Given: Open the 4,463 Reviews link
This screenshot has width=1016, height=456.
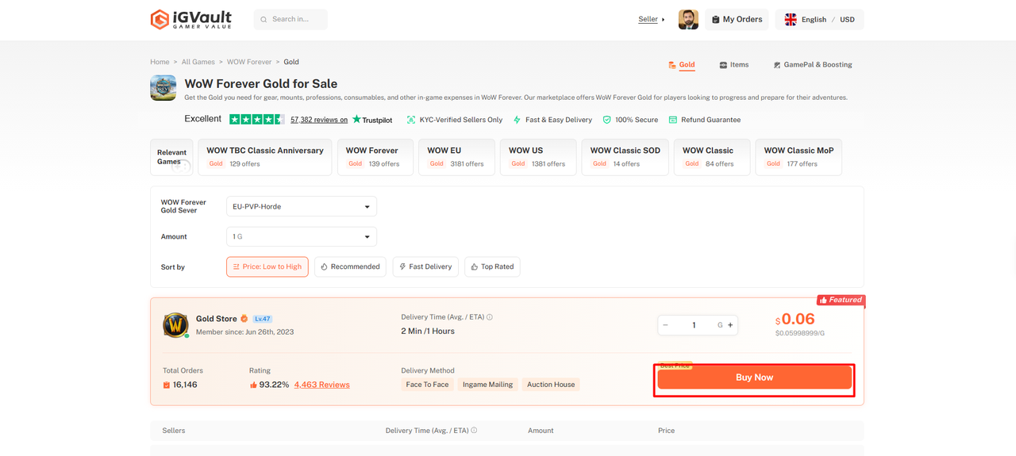Looking at the screenshot, I should click(x=321, y=385).
